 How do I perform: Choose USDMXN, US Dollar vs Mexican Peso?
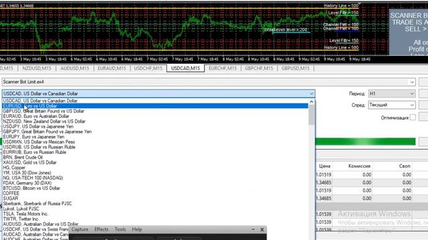[x=155, y=142]
